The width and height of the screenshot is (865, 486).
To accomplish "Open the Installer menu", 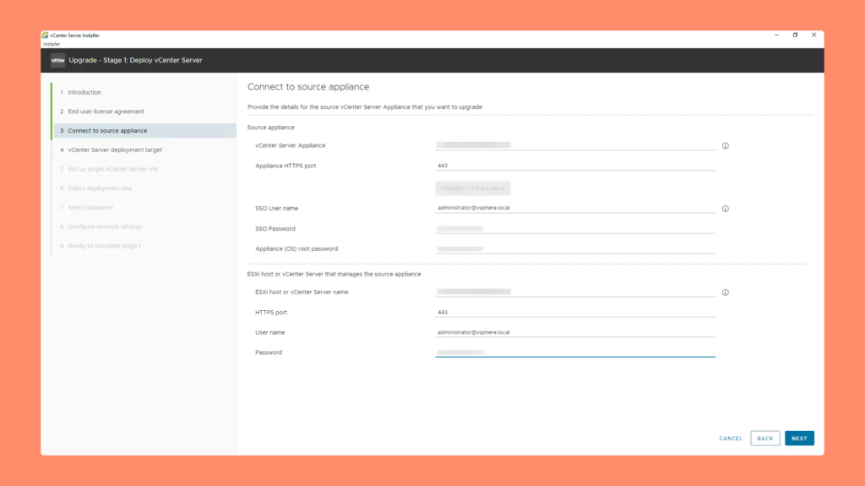I will (52, 44).
